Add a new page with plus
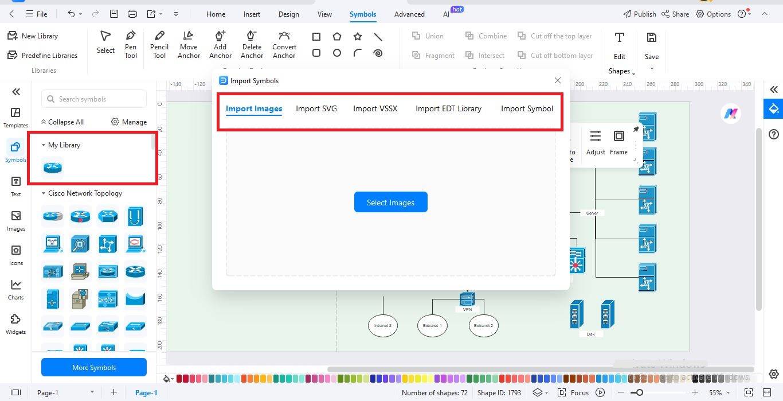783x401 pixels. click(x=113, y=392)
